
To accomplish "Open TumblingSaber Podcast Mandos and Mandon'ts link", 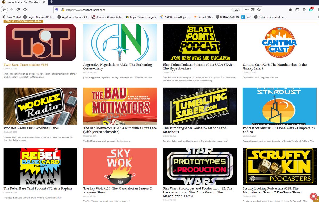I will tap(195, 130).
